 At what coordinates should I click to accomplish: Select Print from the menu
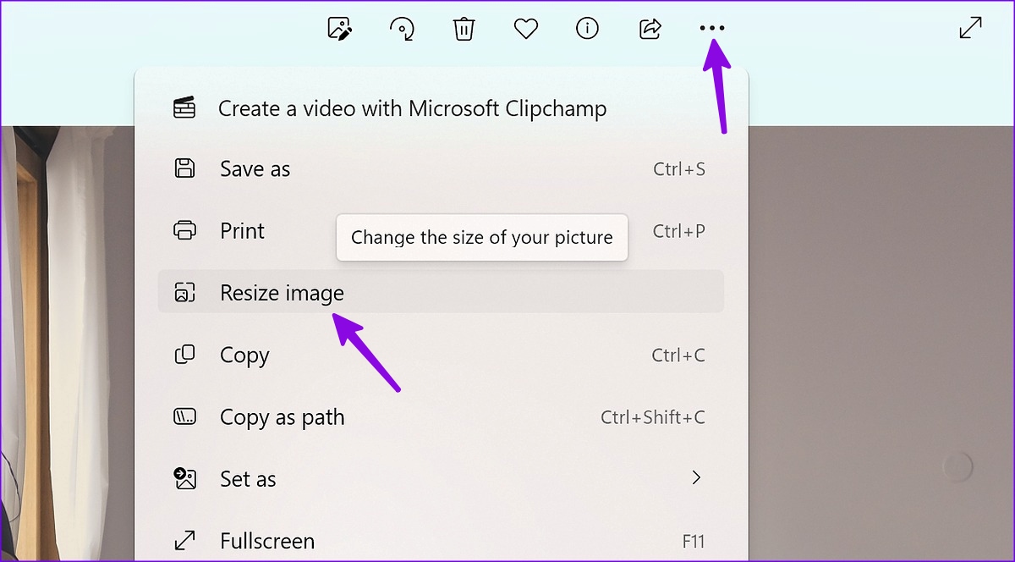click(242, 230)
